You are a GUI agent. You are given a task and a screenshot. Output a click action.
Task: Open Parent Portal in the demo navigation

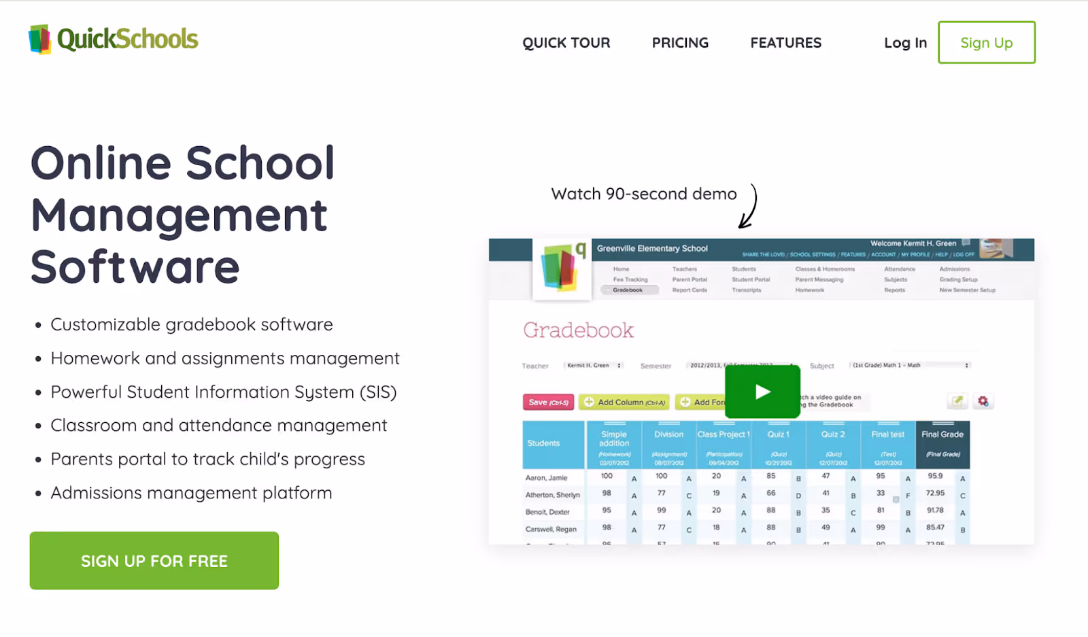click(690, 279)
